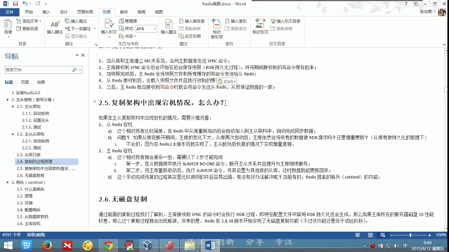
Task: Go to heading 3.4. 配置哨兵
Action: [28, 210]
